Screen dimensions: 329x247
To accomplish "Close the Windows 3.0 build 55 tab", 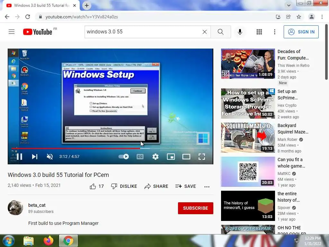I will point(75,5).
